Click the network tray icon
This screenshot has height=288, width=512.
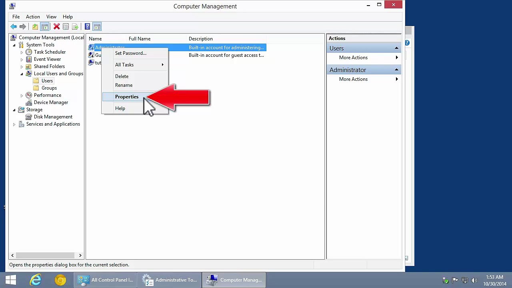(465, 280)
